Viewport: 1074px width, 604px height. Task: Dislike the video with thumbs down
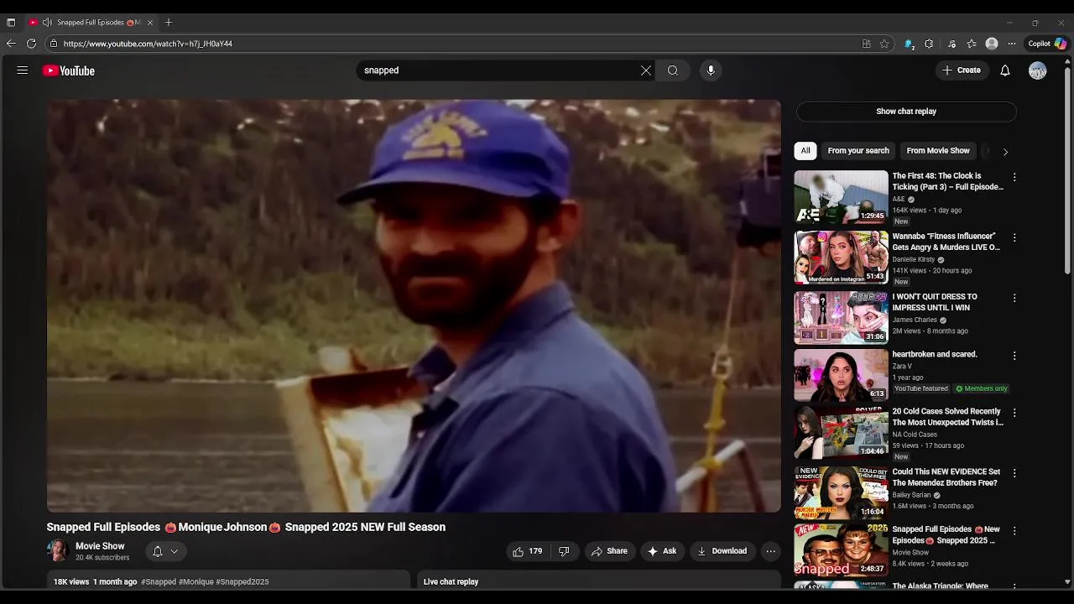[564, 551]
